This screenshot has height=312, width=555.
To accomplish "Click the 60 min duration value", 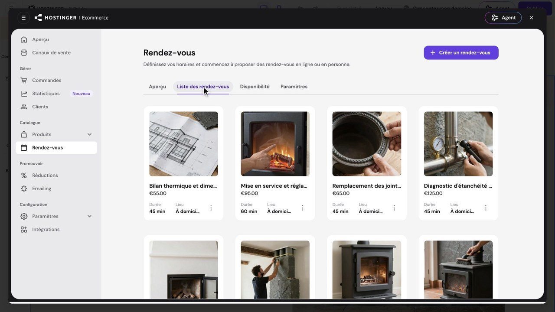I will 249,211.
